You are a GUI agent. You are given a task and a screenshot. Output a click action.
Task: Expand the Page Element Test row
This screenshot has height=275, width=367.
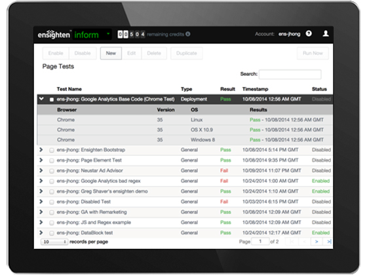[41, 160]
